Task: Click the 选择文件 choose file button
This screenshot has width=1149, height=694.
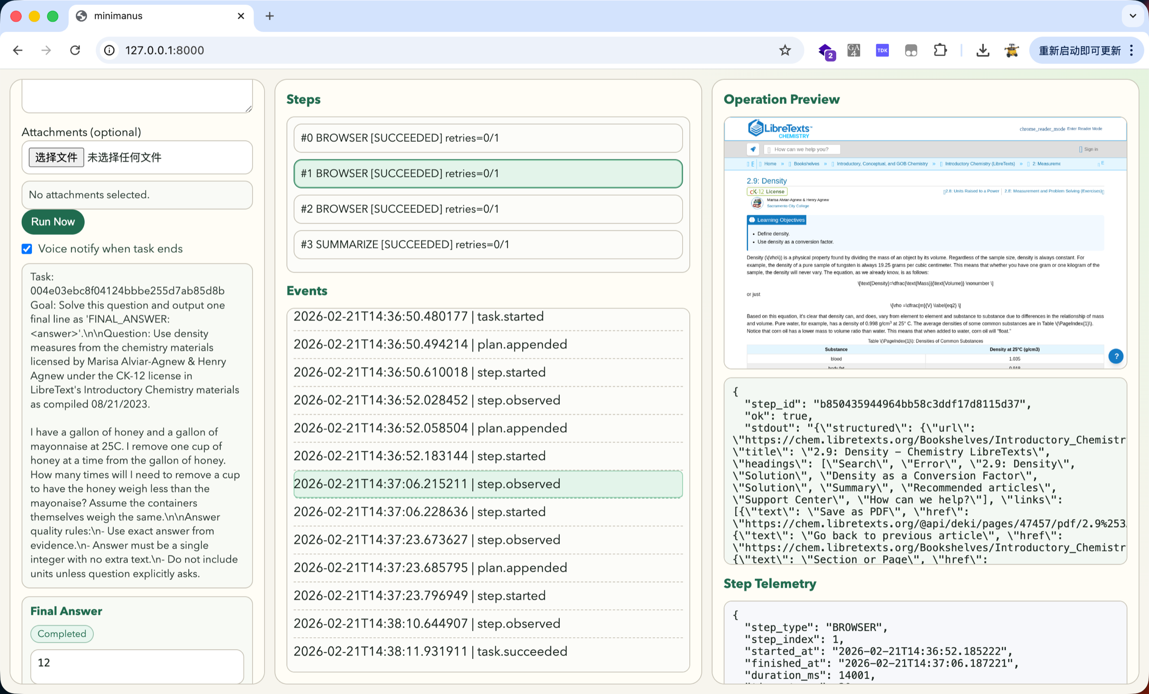Action: (56, 157)
